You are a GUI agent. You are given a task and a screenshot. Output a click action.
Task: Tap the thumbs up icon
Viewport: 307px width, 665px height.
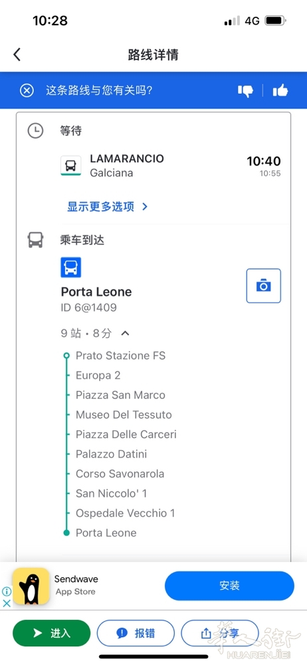[280, 90]
